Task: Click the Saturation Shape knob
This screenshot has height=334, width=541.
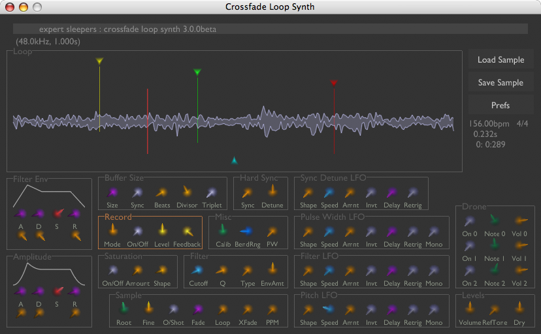Action: (162, 271)
